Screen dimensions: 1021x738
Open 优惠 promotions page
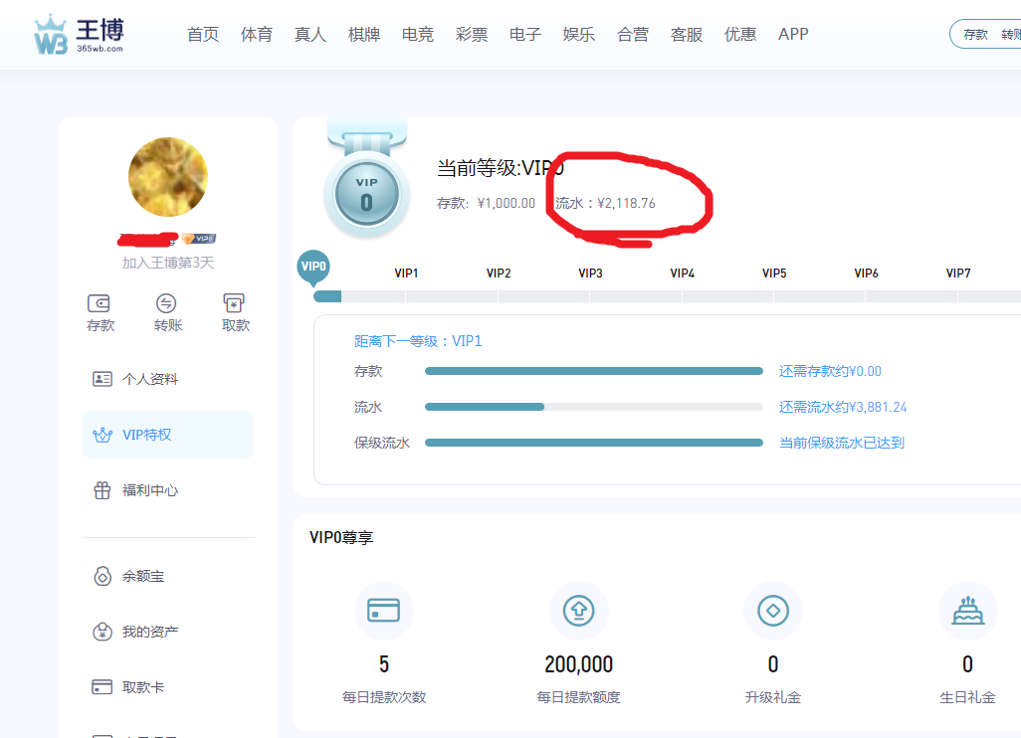[740, 34]
